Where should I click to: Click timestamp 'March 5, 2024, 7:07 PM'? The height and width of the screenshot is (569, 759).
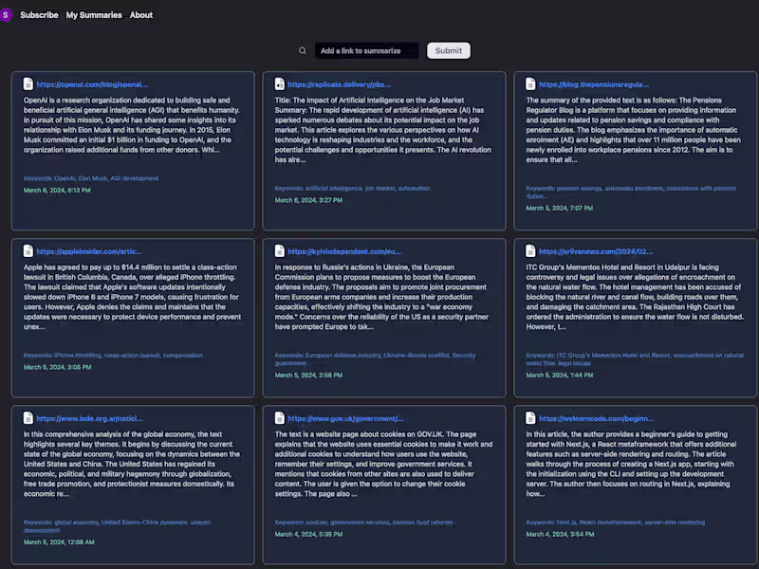[560, 208]
